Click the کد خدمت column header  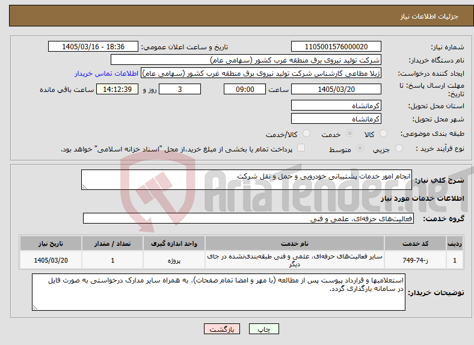pos(415,243)
